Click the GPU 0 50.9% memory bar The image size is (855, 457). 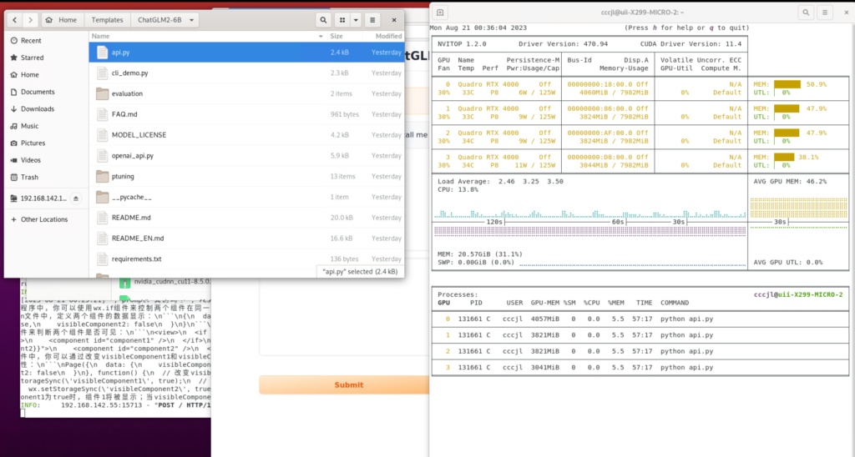pos(787,84)
